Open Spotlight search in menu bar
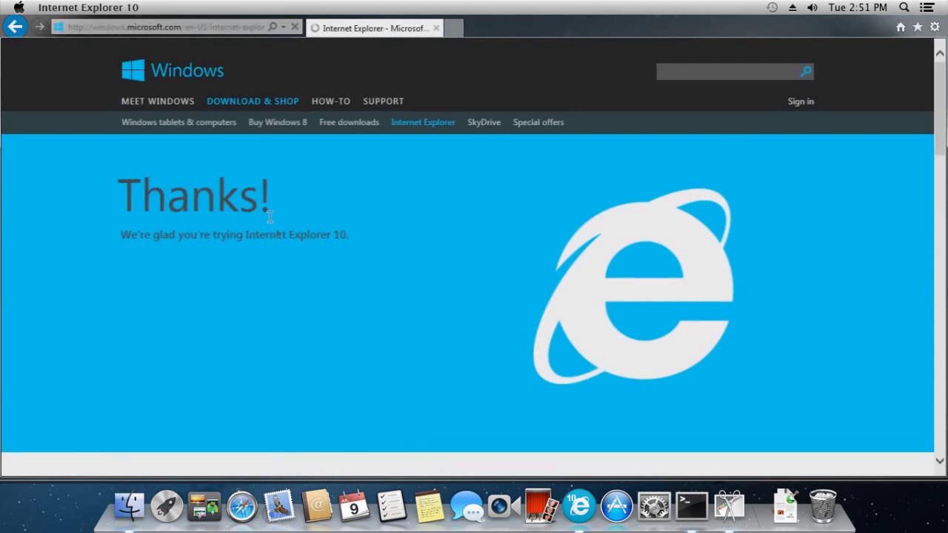Viewport: 948px width, 533px height. pyautogui.click(x=904, y=7)
